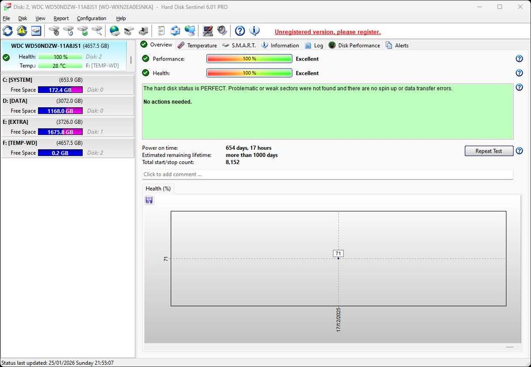Click the floppy save icon above chart
The width and height of the screenshot is (531, 367).
tap(149, 200)
